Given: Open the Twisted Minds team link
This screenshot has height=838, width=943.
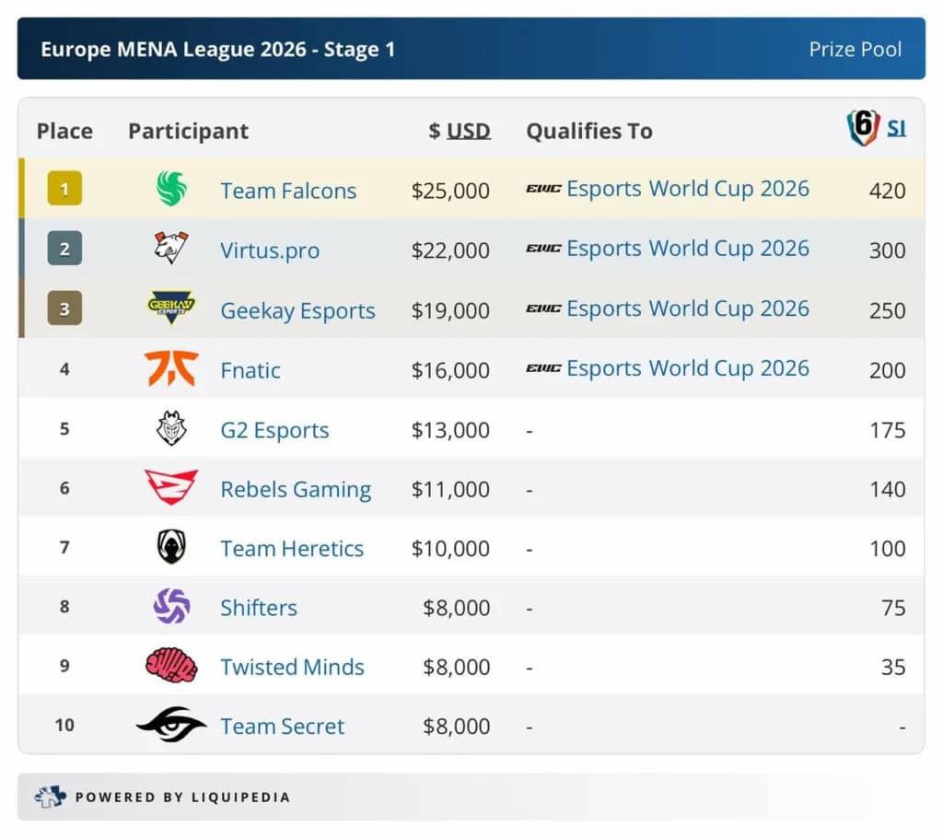Looking at the screenshot, I should click(x=292, y=667).
